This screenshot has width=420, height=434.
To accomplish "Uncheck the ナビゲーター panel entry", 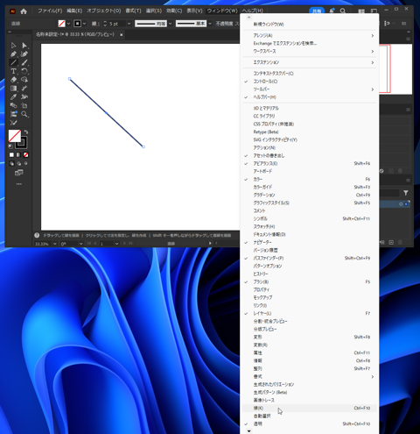I will click(309, 242).
